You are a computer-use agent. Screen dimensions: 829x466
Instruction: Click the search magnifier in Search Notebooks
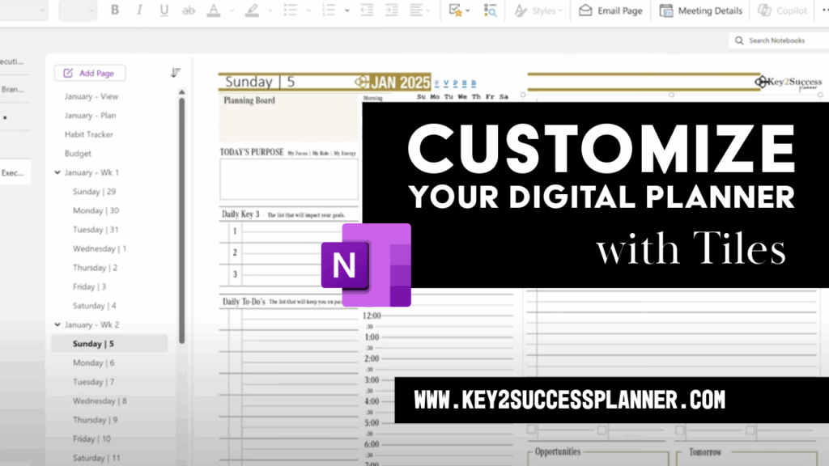[x=739, y=40]
